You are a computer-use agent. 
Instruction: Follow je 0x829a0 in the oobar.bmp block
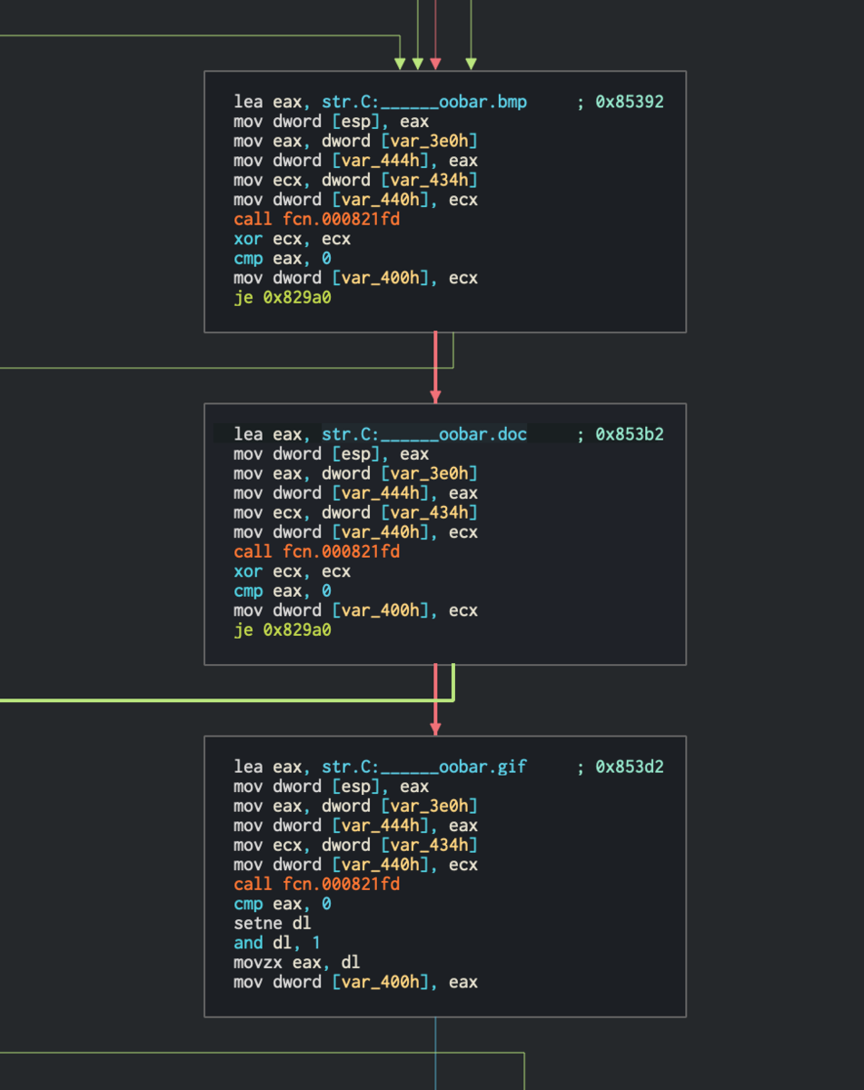click(x=283, y=297)
